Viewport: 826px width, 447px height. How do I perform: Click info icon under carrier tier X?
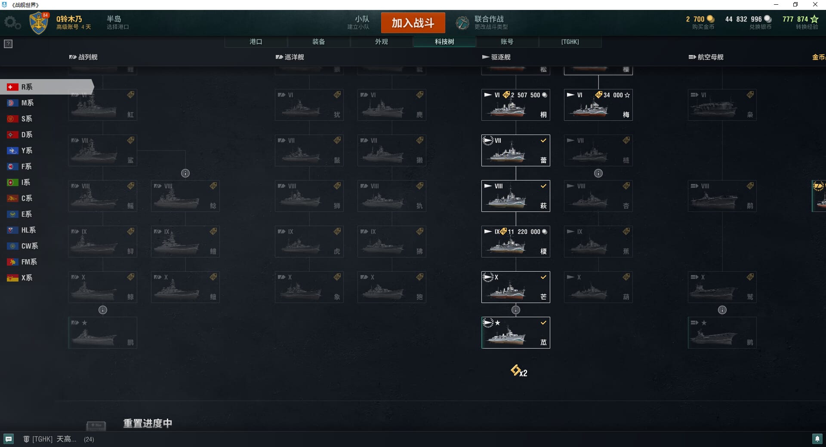pos(722,310)
